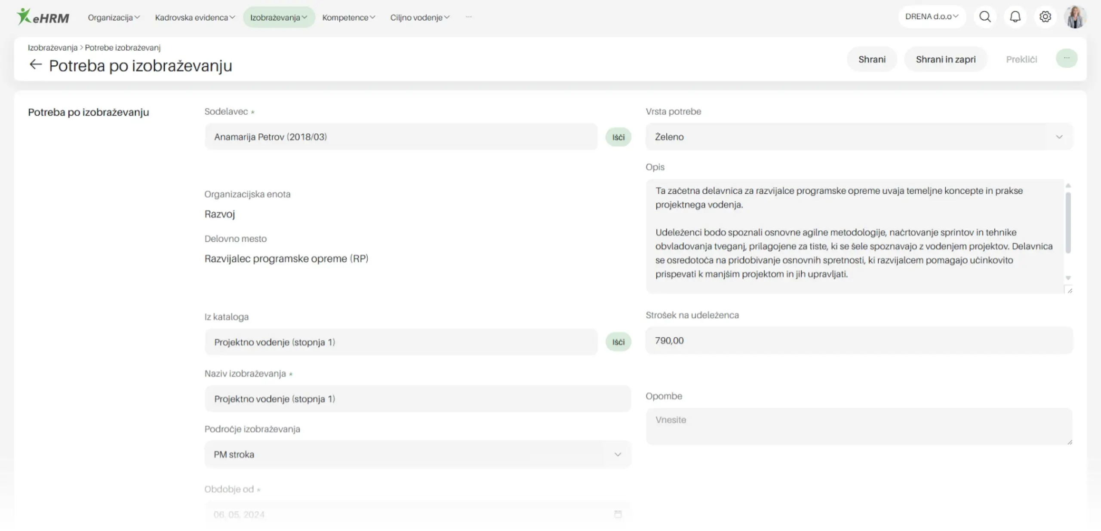This screenshot has width=1101, height=531.
Task: Open notifications bell icon
Action: point(1015,17)
